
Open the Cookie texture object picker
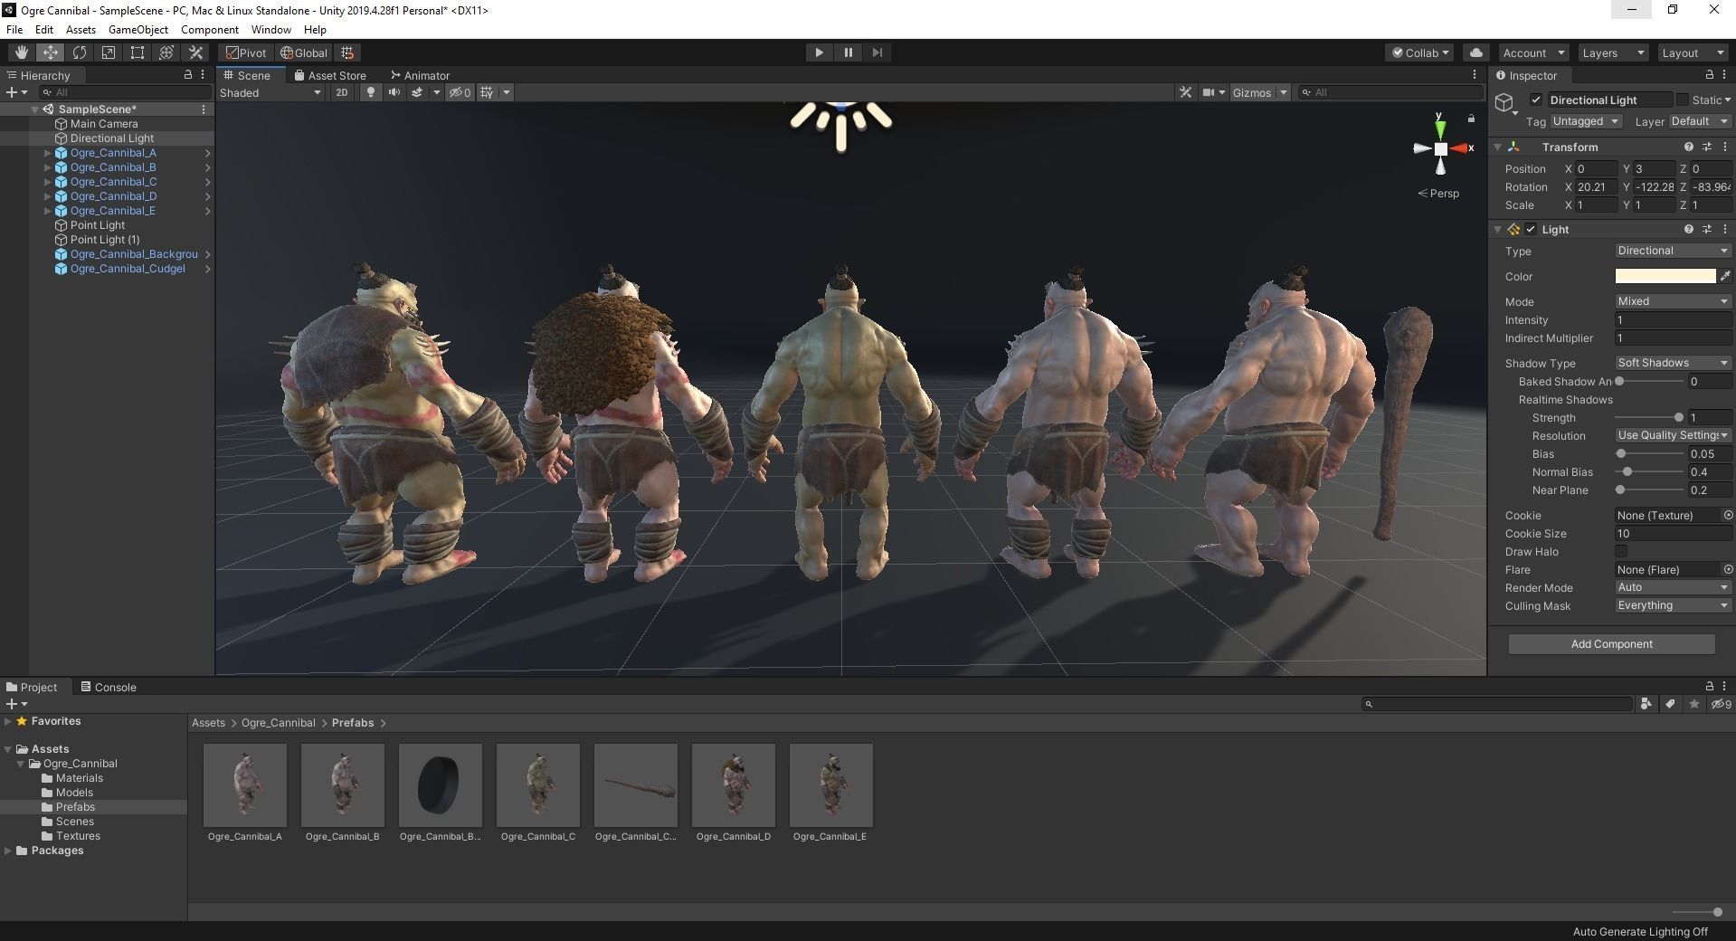(1728, 515)
